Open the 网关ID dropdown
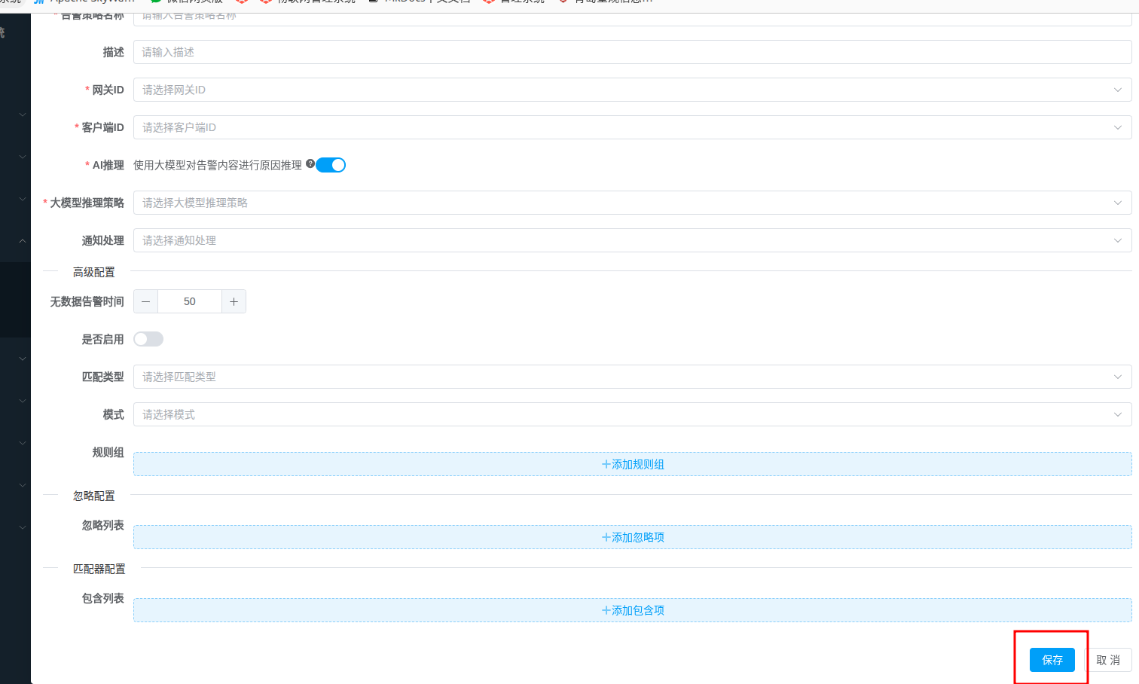The height and width of the screenshot is (684, 1139). coord(631,90)
